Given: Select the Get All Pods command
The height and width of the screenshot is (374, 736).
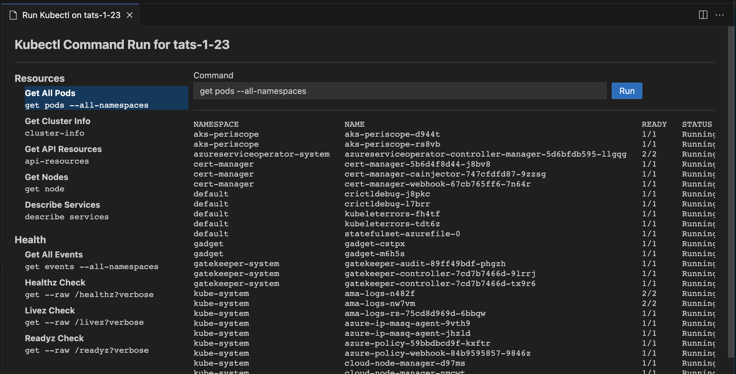Looking at the screenshot, I should pos(106,98).
